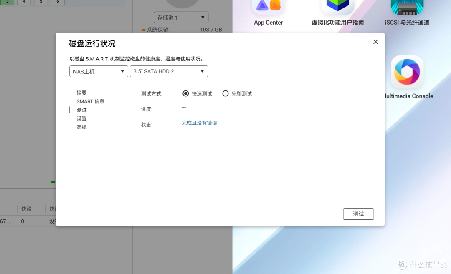Click status link 完成且没有错误
451x274 pixels.
click(x=199, y=123)
